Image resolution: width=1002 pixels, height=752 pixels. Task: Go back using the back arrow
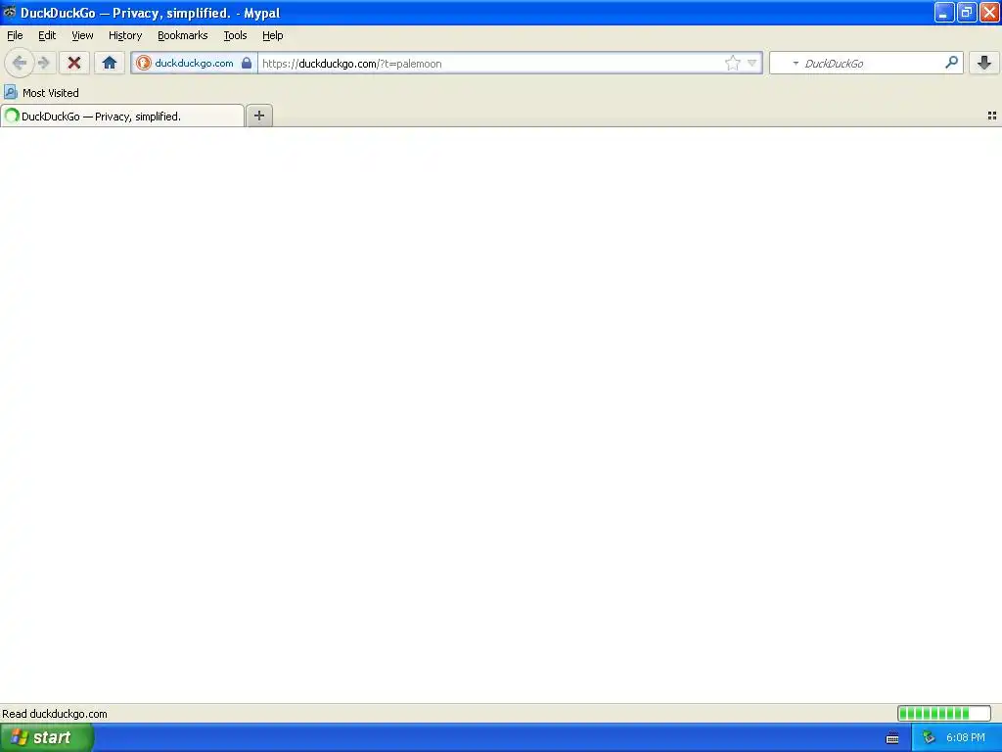point(20,63)
